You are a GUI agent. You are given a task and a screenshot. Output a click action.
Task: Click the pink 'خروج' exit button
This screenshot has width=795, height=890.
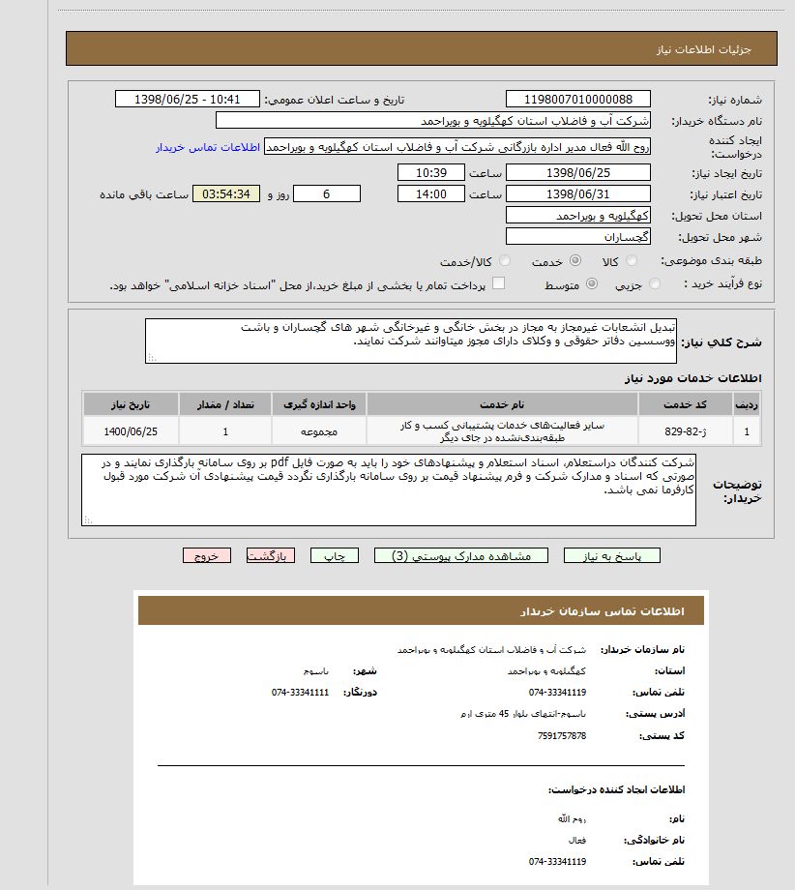click(207, 556)
